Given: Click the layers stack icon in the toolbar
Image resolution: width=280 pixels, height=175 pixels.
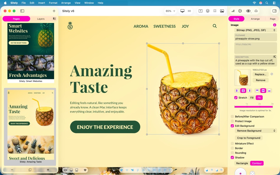Looking at the screenshot, I should [x=207, y=11].
